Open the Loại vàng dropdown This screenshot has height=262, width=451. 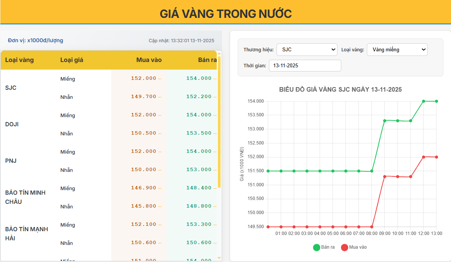(397, 49)
